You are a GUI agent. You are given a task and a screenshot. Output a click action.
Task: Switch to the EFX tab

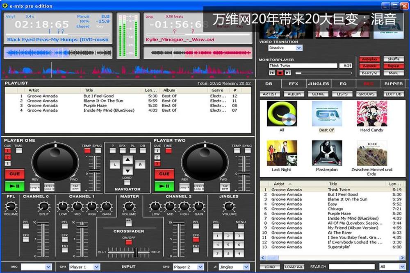point(294,83)
